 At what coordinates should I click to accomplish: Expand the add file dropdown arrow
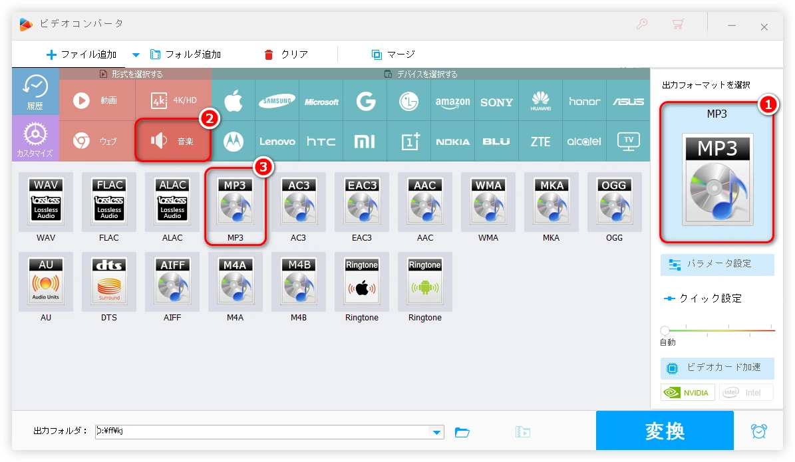(x=136, y=55)
